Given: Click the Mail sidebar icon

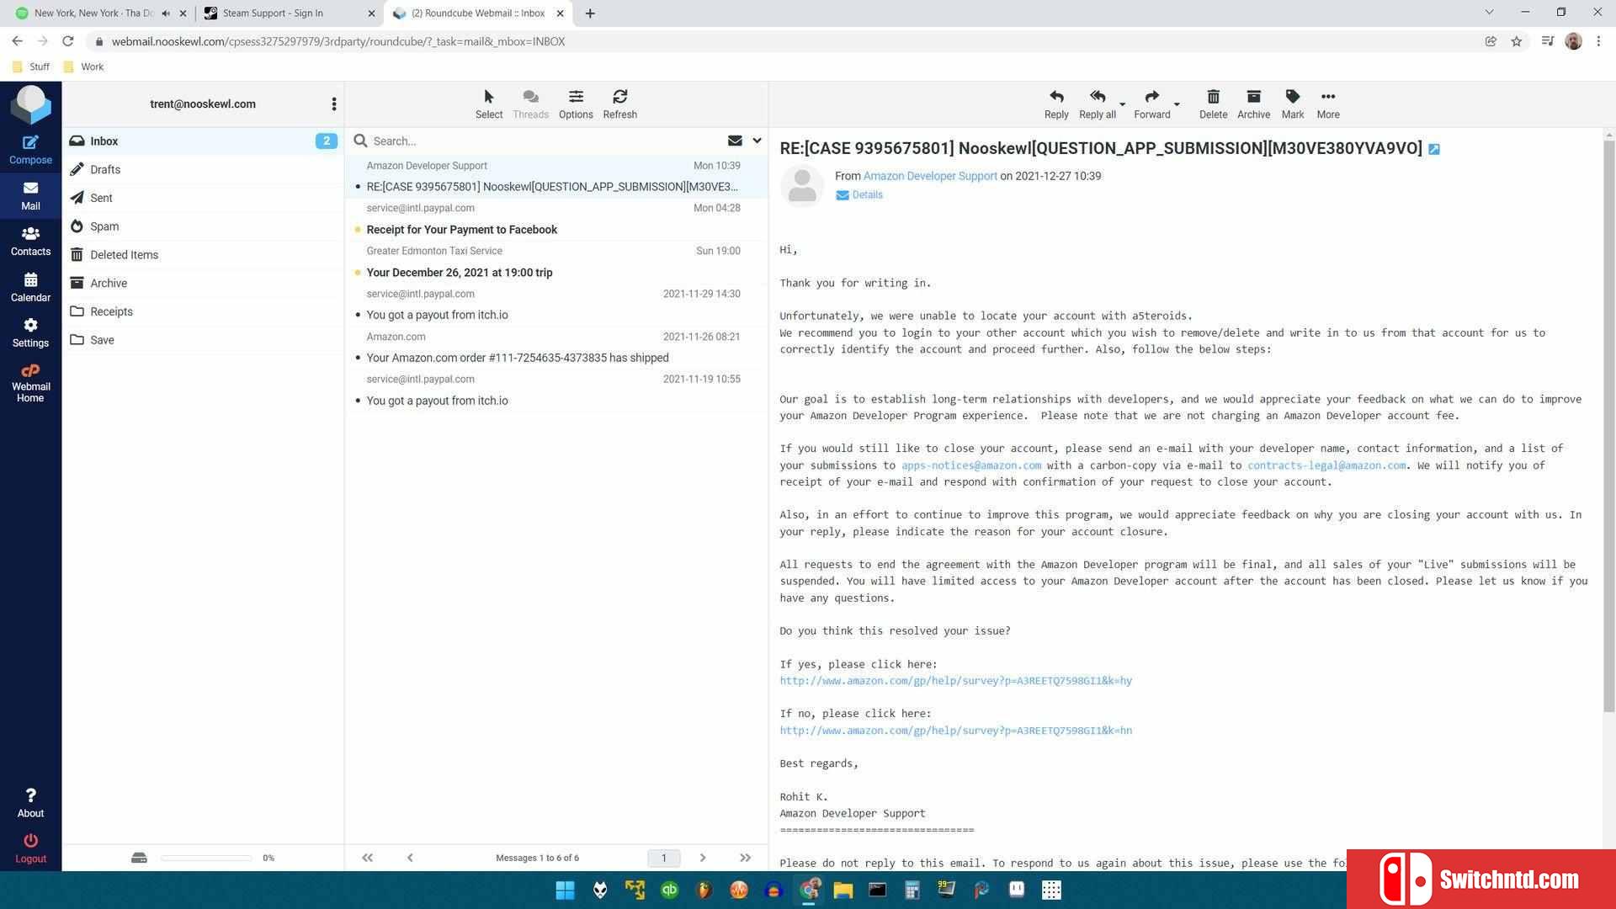Looking at the screenshot, I should point(30,195).
